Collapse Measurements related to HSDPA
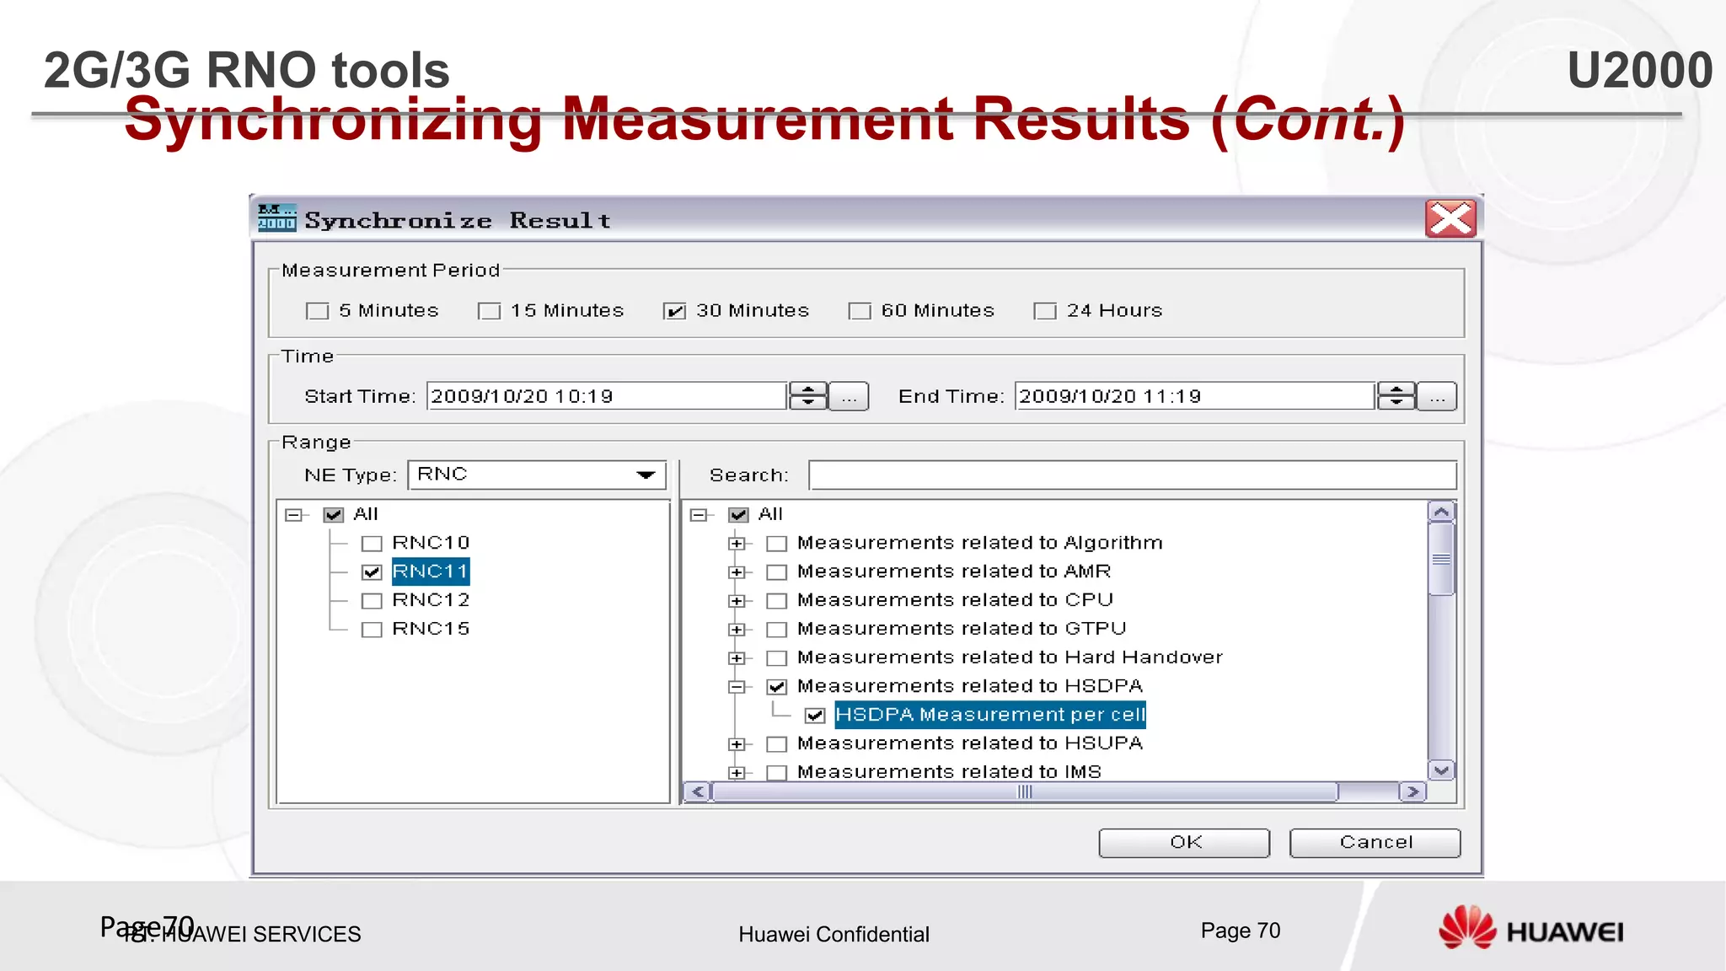 point(737,687)
